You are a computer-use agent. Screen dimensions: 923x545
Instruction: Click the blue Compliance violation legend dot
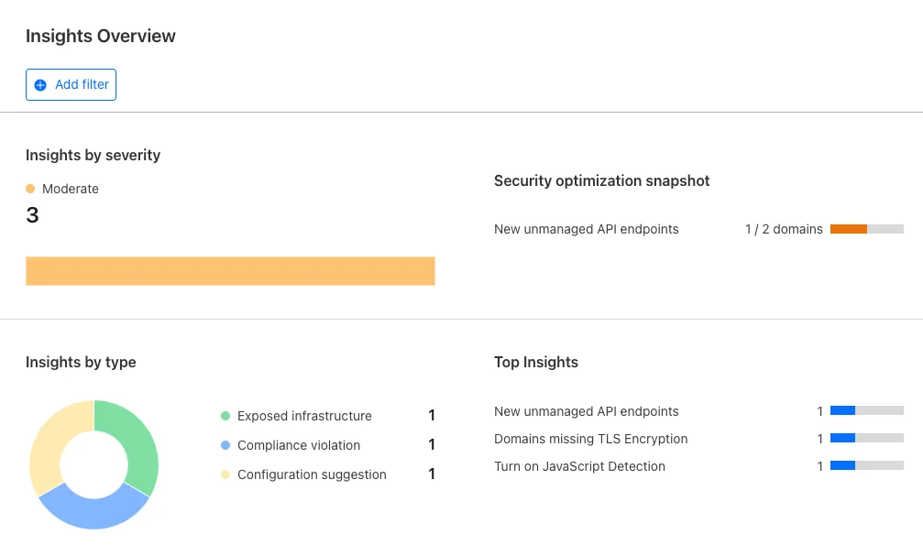pyautogui.click(x=225, y=445)
